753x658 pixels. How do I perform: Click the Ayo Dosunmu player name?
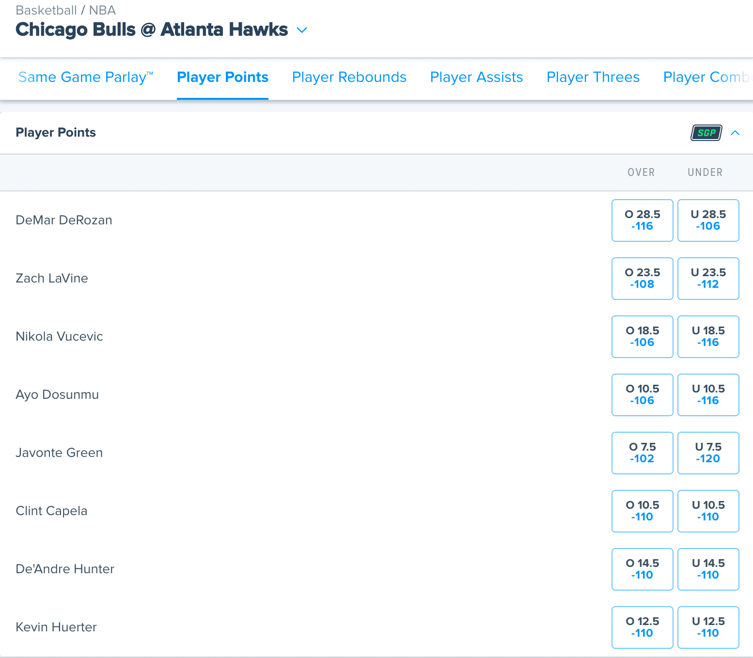(x=57, y=394)
